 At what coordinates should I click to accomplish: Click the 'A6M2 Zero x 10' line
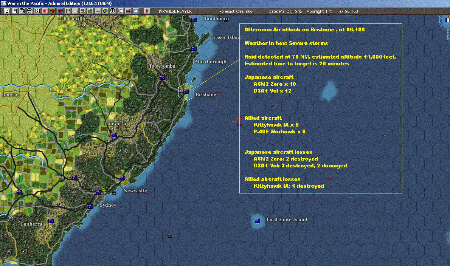275,84
